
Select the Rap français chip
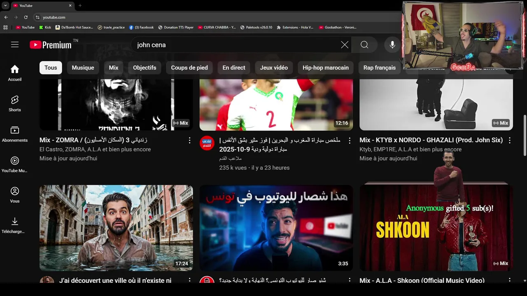(x=380, y=68)
